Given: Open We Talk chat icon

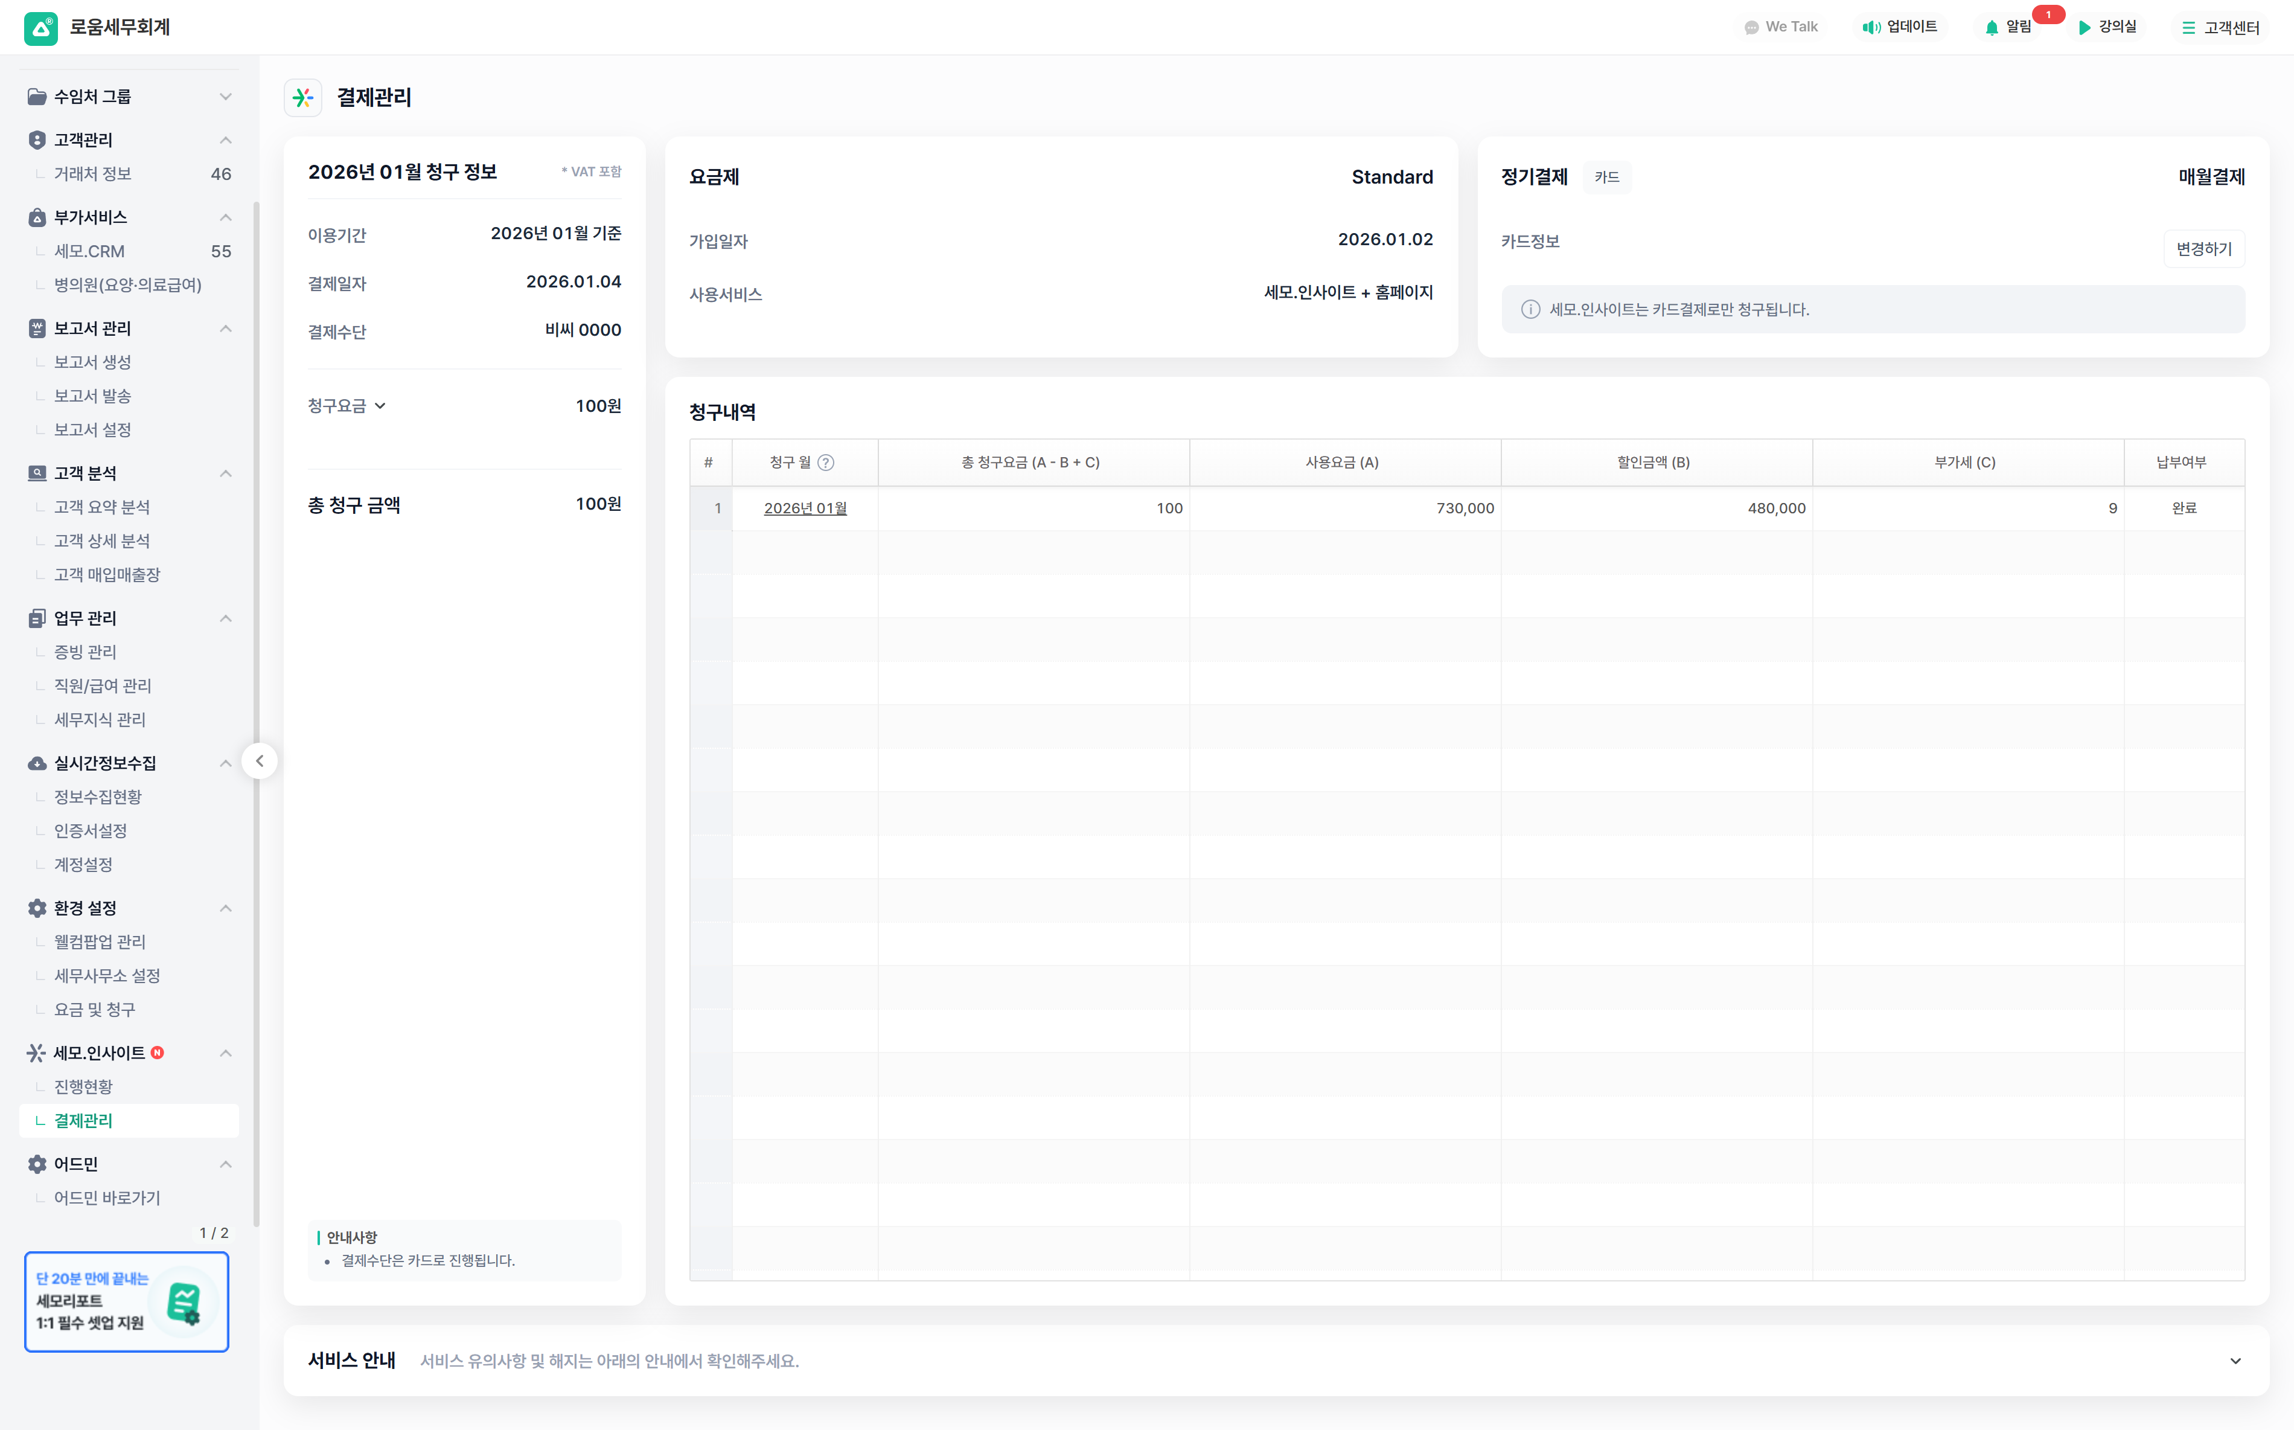Looking at the screenshot, I should tap(1751, 27).
